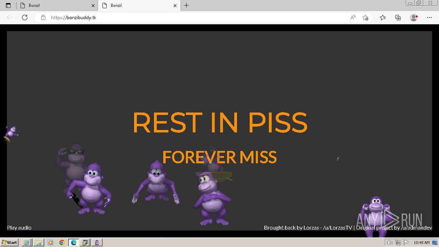Click the Show desktop monitor icon
Image resolution: width=439 pixels, height=247 pixels.
[x=435, y=243]
